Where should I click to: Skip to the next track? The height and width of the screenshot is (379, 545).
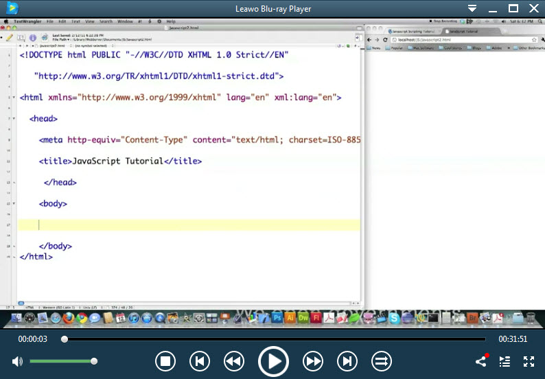347,362
